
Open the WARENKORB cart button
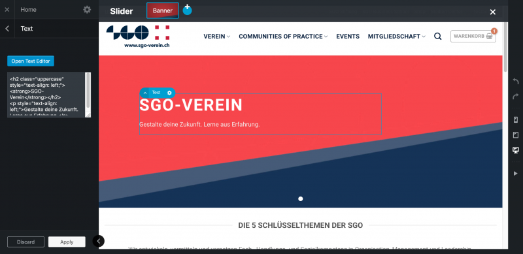click(473, 37)
